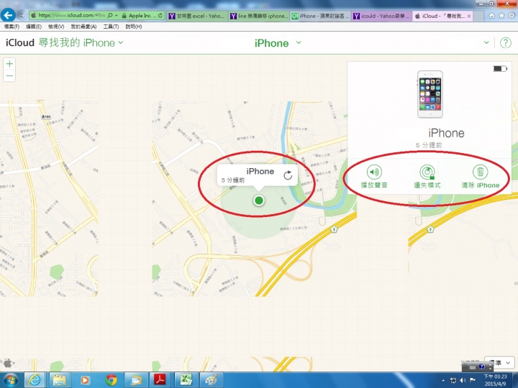Click the battery status icon in device panel

point(500,69)
